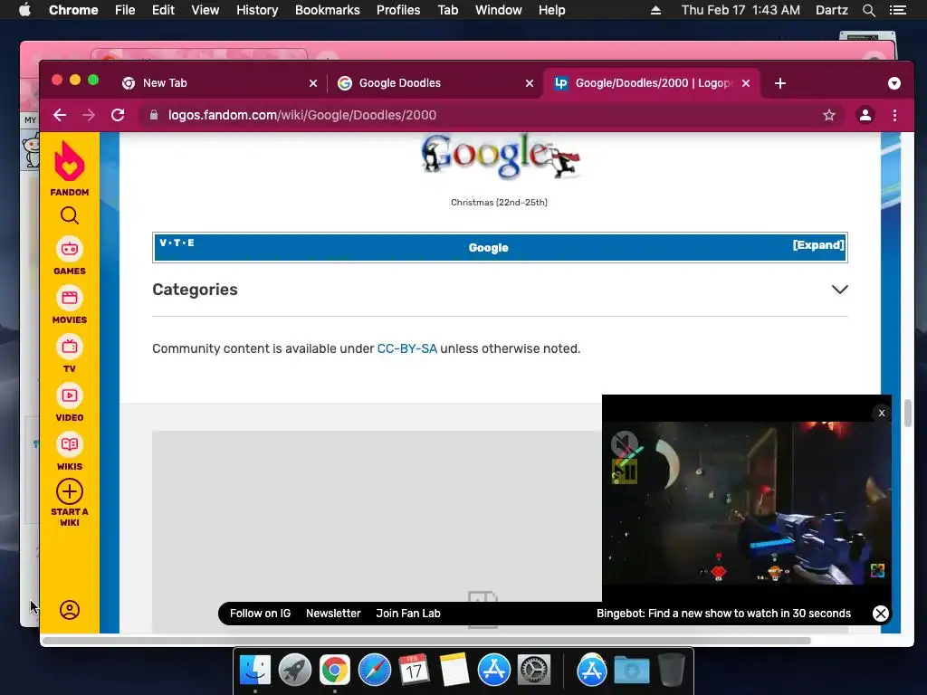Open Control Center list icon
This screenshot has height=695, width=927.
pyautogui.click(x=897, y=10)
